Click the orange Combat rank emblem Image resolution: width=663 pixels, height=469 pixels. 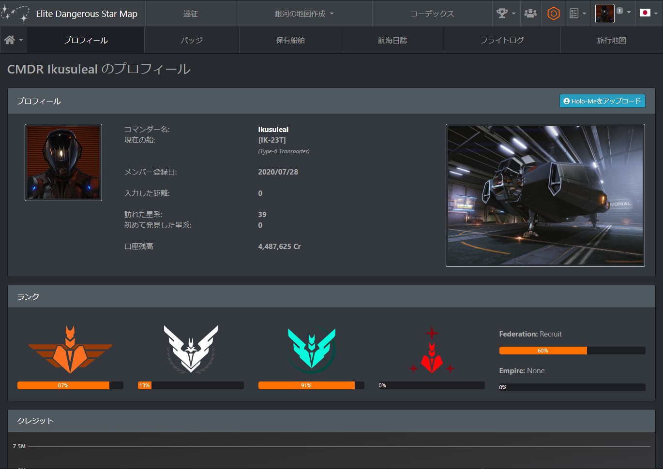click(x=70, y=350)
